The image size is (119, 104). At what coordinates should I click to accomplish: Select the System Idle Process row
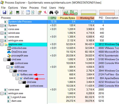point(59,22)
